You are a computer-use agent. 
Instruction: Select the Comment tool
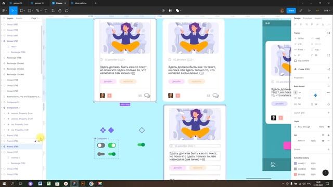tap(67, 10)
